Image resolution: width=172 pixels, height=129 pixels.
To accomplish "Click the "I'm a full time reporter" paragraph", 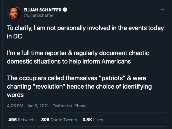I will click(x=78, y=57).
